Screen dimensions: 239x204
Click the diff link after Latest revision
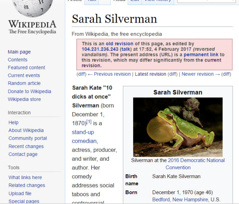pos(172,74)
